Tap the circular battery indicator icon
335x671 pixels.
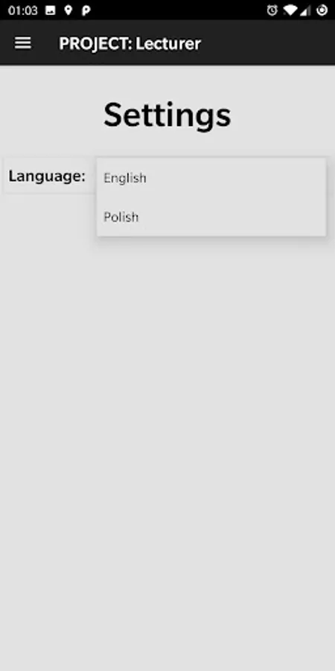(x=322, y=10)
